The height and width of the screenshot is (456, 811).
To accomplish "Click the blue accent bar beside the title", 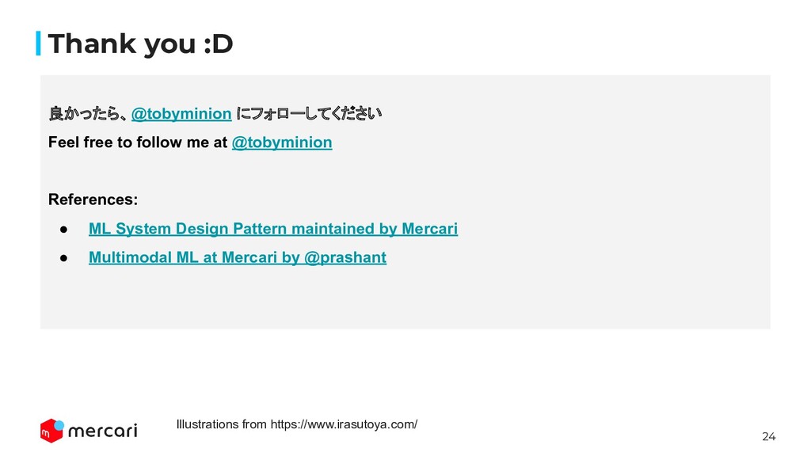I will 38,44.
